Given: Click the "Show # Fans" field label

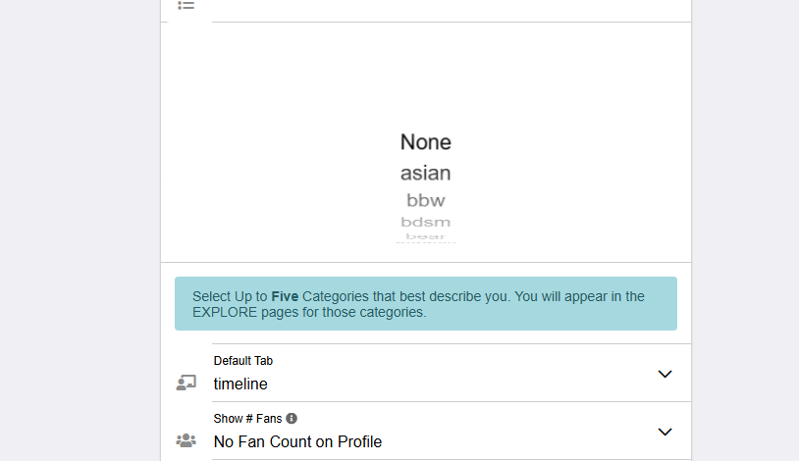Looking at the screenshot, I should click(x=247, y=419).
